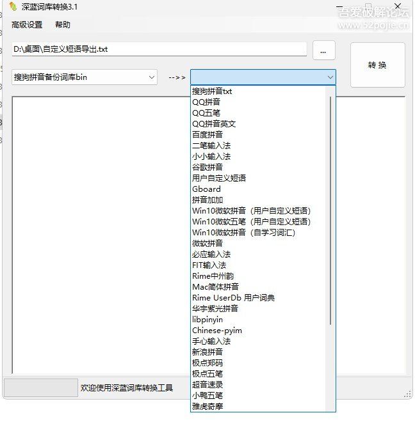Open the 帮助 menu

point(63,25)
